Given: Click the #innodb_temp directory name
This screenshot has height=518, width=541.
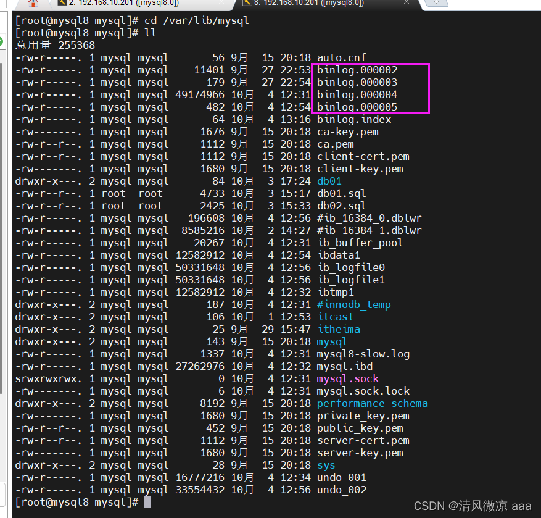Looking at the screenshot, I should [x=354, y=304].
